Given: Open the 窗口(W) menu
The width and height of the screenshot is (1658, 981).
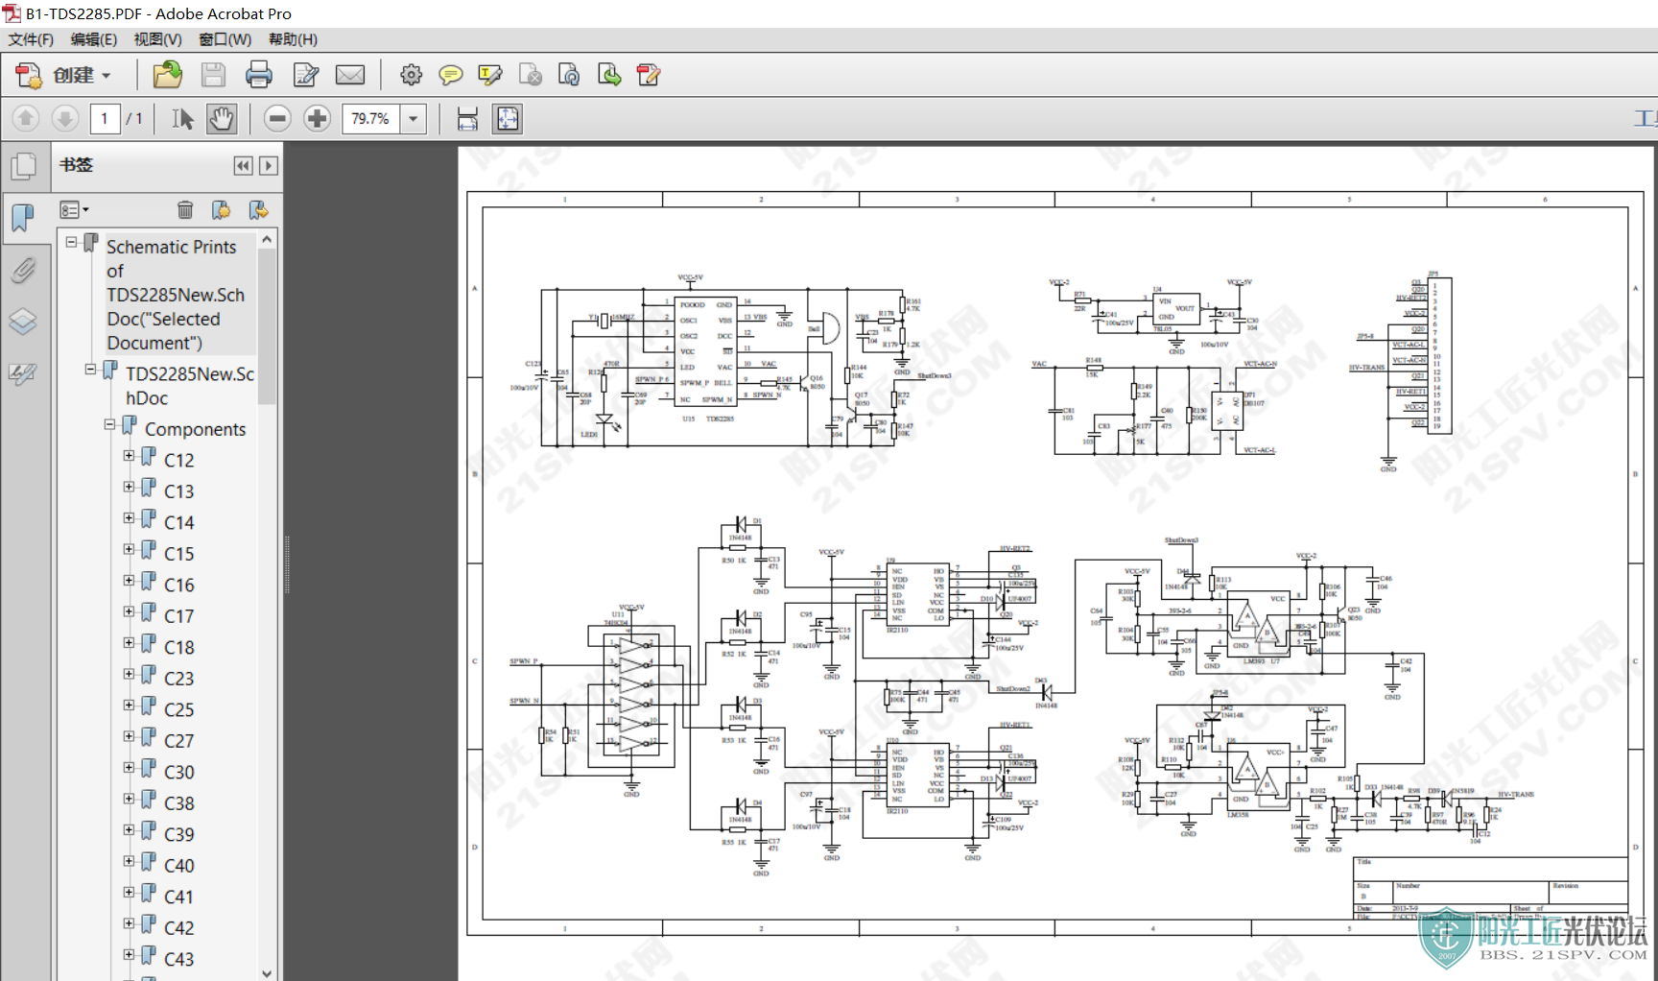Looking at the screenshot, I should [225, 39].
